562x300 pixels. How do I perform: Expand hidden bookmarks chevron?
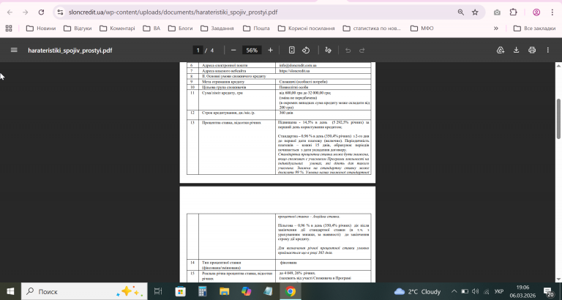pos(496,29)
